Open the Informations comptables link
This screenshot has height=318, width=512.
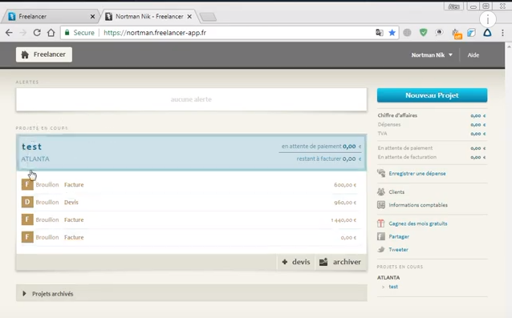click(x=418, y=205)
